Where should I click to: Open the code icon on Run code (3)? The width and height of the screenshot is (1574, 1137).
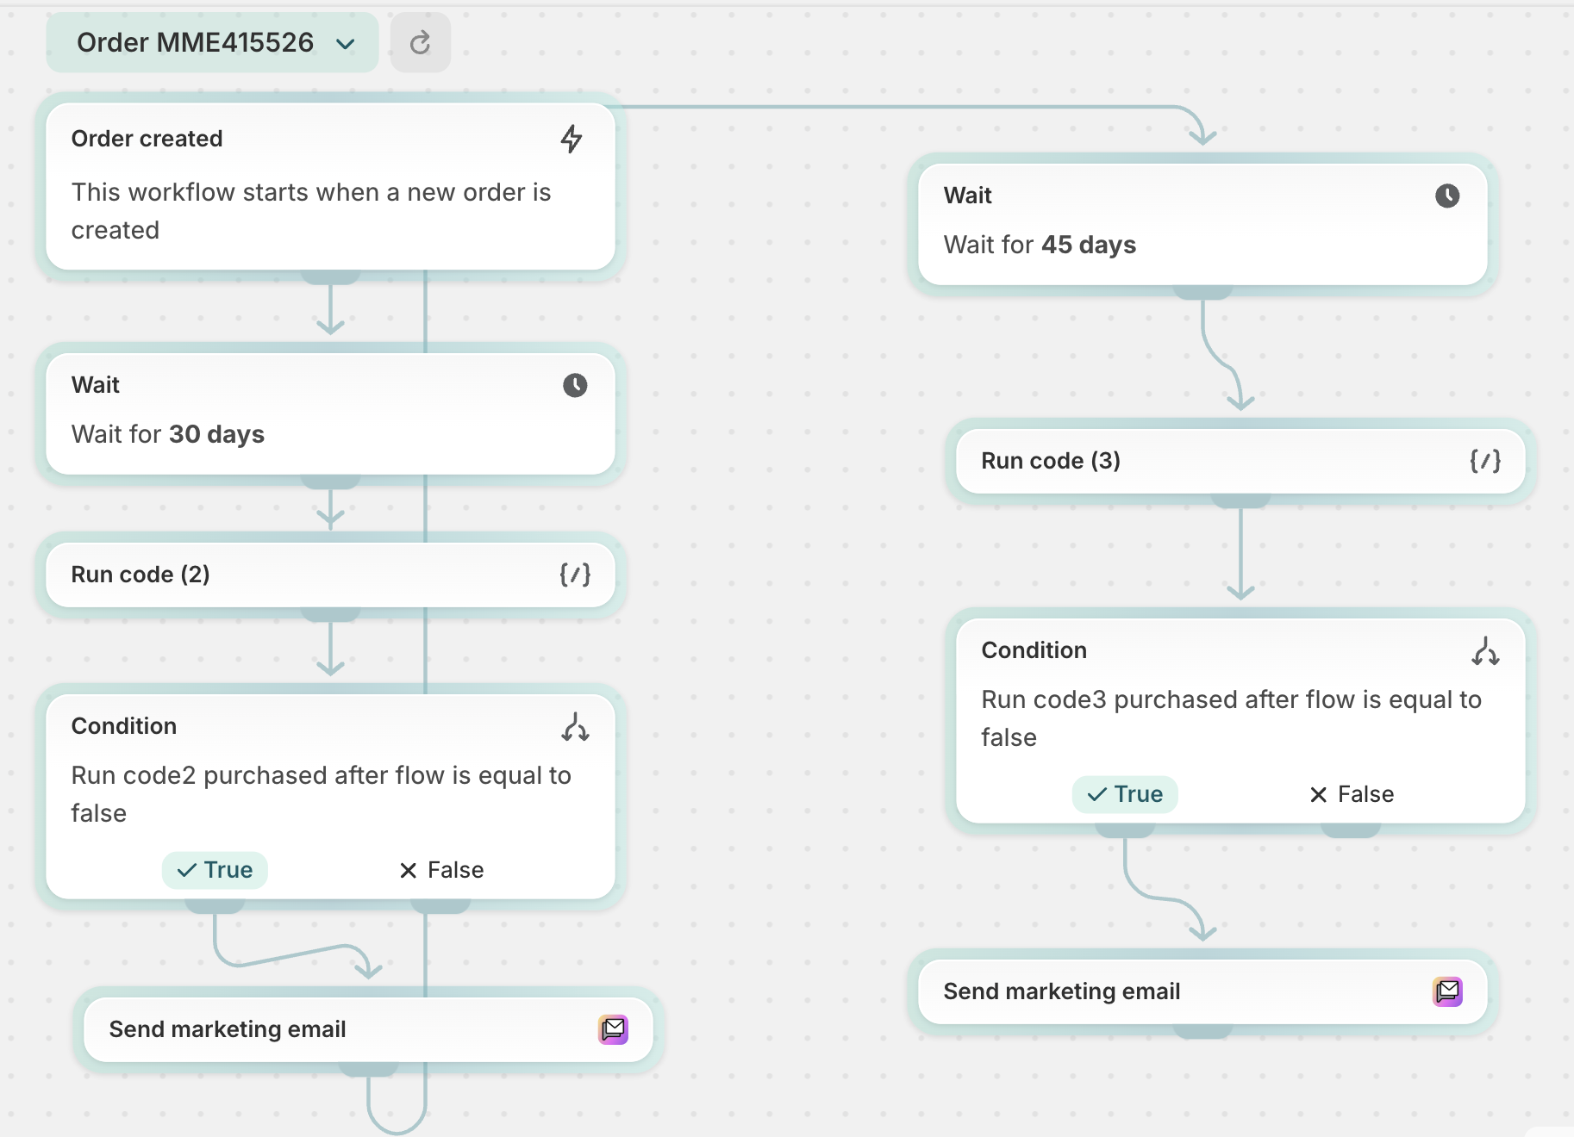click(x=1486, y=461)
